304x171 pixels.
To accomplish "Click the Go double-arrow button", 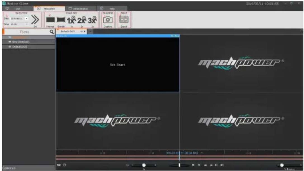I will coord(35,20).
